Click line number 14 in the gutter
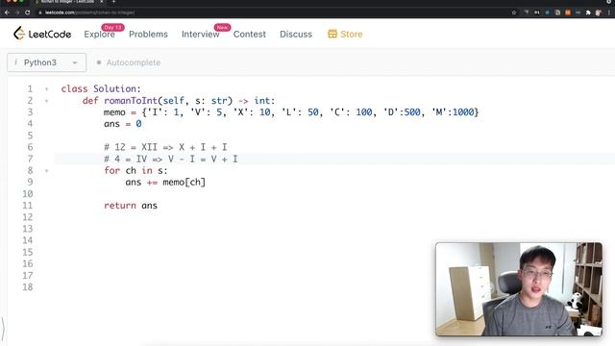The image size is (615, 346). [x=28, y=240]
